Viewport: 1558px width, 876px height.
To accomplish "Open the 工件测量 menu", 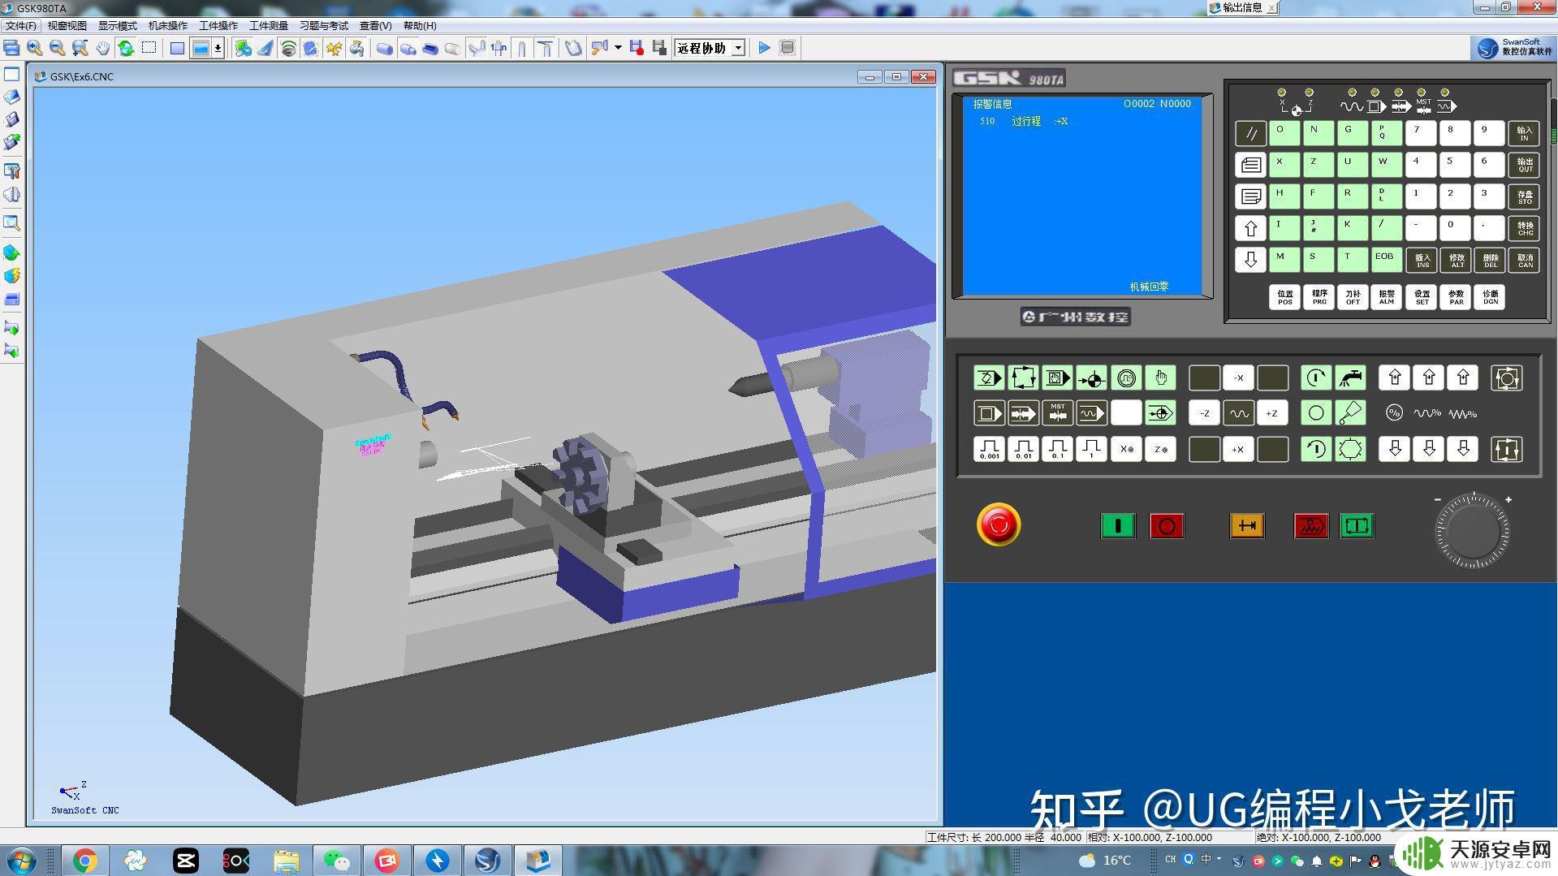I will tap(268, 25).
